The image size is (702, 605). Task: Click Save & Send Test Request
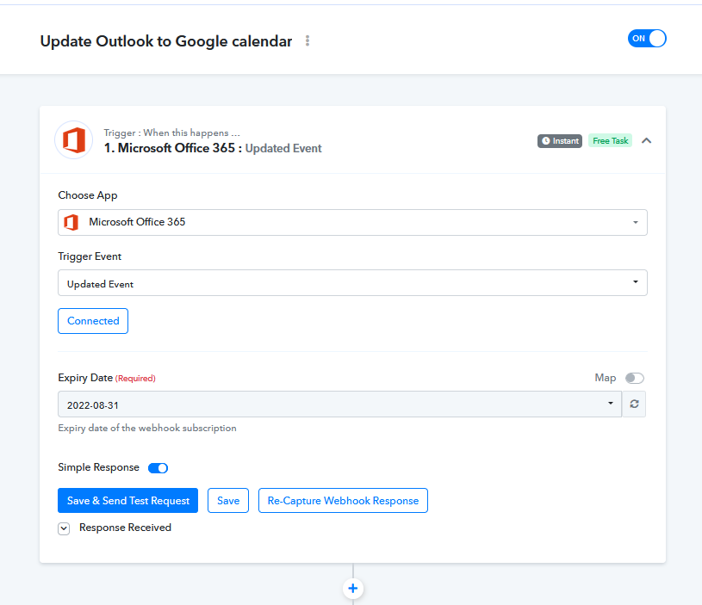(127, 500)
